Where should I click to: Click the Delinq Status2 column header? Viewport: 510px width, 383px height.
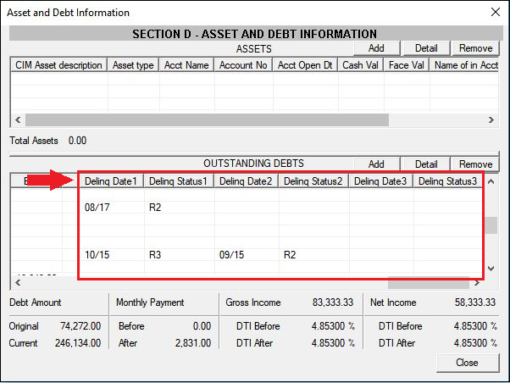coord(313,181)
